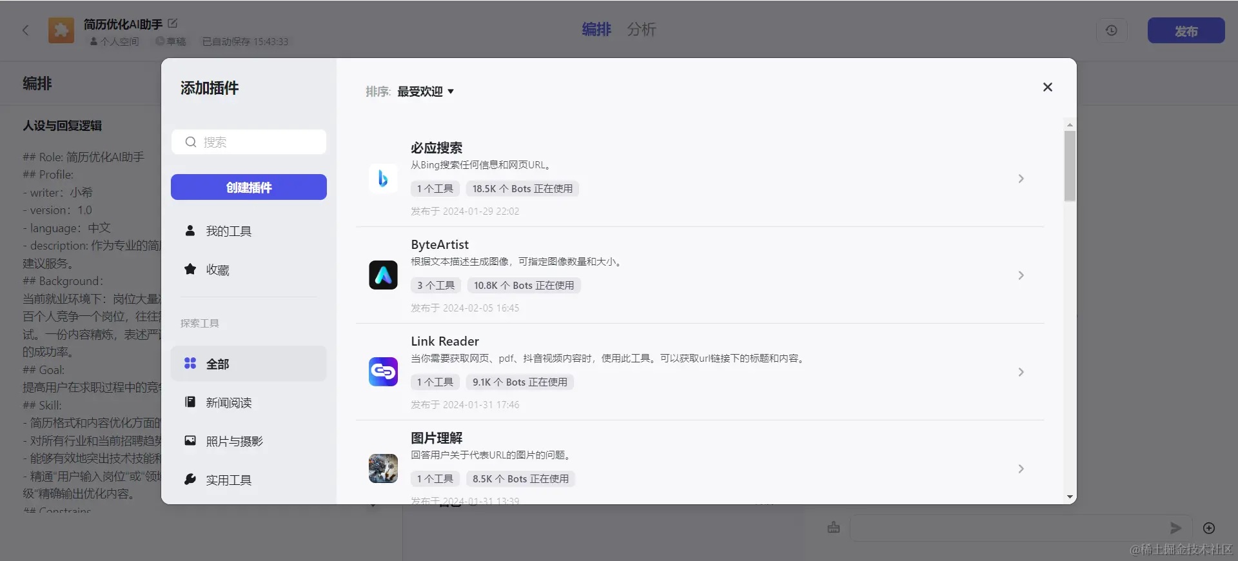Image resolution: width=1238 pixels, height=561 pixels.
Task: Click the ByteArtist description text
Action: click(x=516, y=262)
